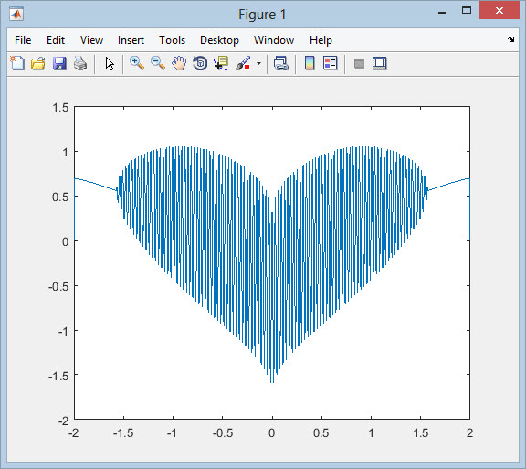Viewport: 526px width, 469px height.
Task: Select the Zoom Out magnifier tool
Action: click(158, 63)
